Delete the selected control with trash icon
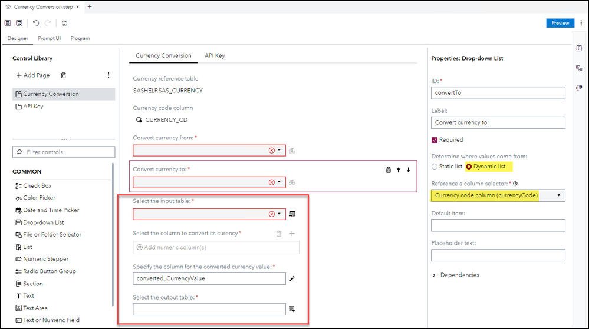The image size is (589, 329). pos(388,170)
